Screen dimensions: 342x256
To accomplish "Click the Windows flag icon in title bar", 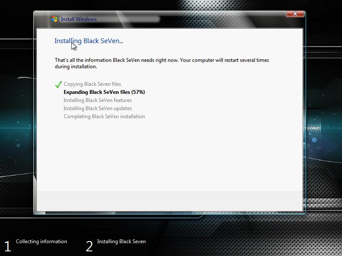I will pos(55,19).
